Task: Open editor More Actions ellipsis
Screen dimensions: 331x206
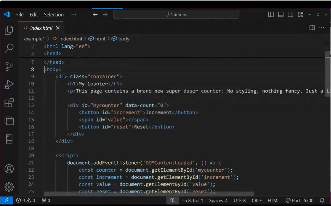Action: [322, 28]
